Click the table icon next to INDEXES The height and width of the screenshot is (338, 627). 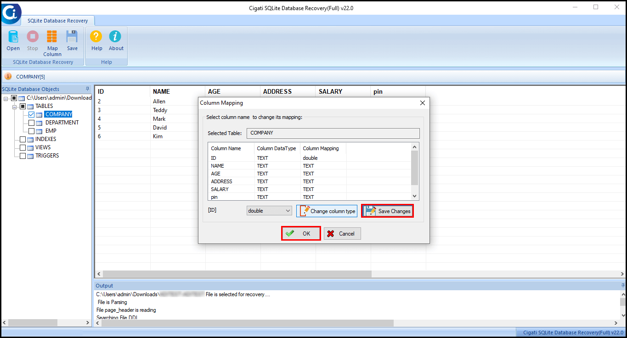point(30,139)
